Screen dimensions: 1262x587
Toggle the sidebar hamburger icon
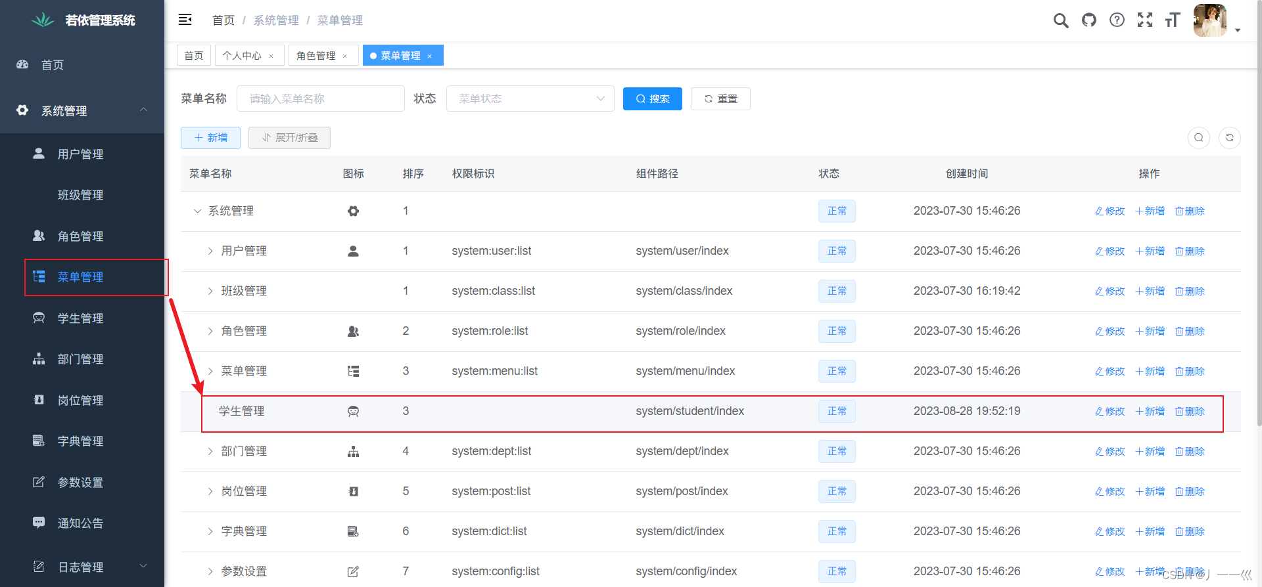coord(185,20)
